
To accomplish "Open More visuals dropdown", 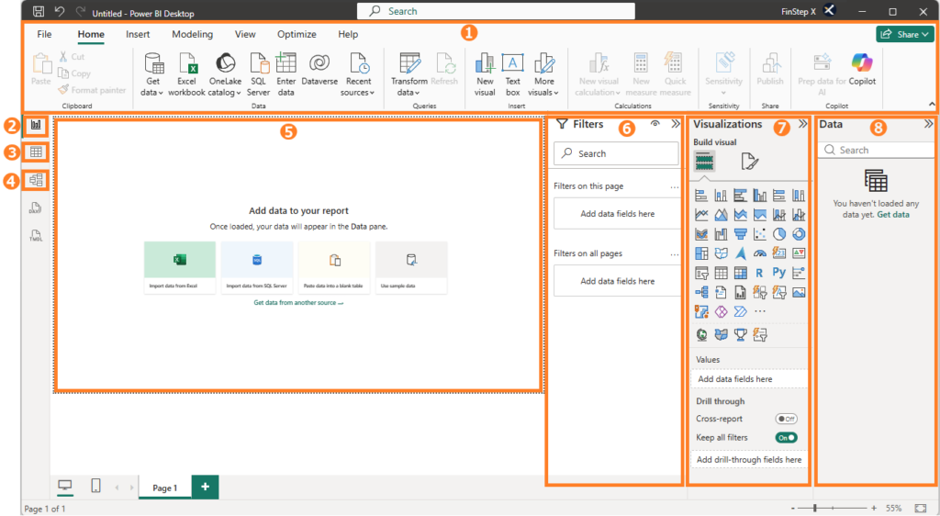I will 543,75.
